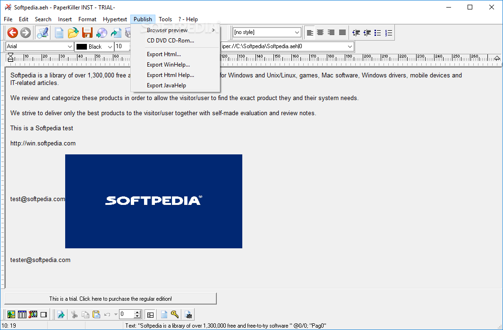Expand the Softpedia.aeh address dropdown

point(350,46)
